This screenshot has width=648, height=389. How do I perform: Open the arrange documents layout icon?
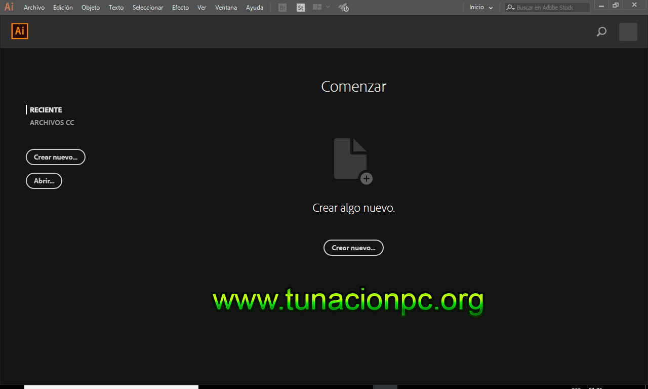tap(317, 7)
